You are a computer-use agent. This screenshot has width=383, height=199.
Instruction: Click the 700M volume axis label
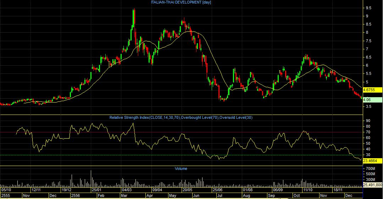(x=371, y=169)
